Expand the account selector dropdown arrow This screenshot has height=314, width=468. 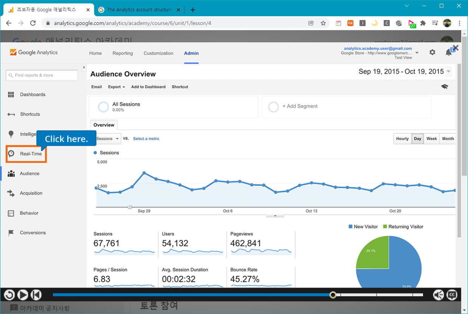click(x=417, y=53)
